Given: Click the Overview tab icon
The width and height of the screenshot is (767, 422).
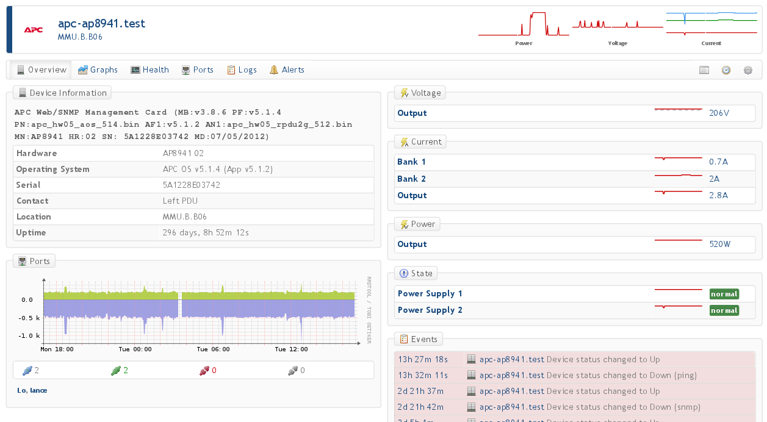Looking at the screenshot, I should point(21,70).
